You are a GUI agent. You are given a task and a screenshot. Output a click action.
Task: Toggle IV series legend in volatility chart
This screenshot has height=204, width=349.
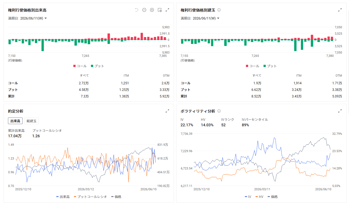248,197
